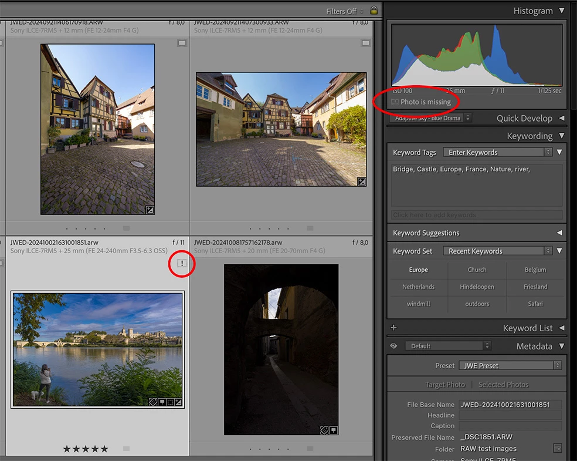Expand the Keyword List panel
The image size is (577, 461).
pyautogui.click(x=562, y=328)
